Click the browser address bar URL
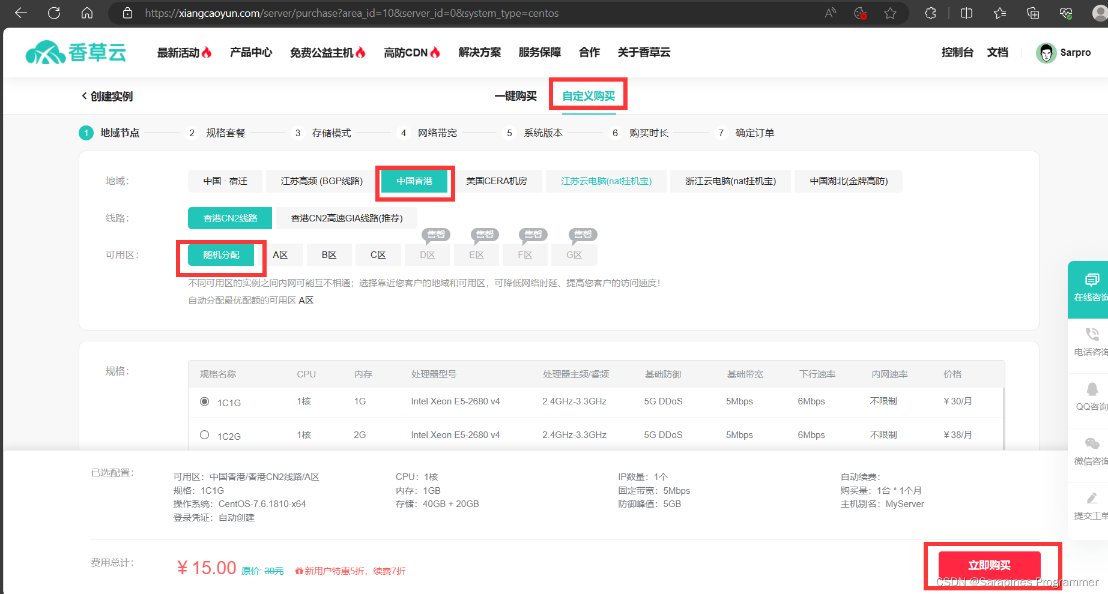The image size is (1108, 594). coord(351,13)
